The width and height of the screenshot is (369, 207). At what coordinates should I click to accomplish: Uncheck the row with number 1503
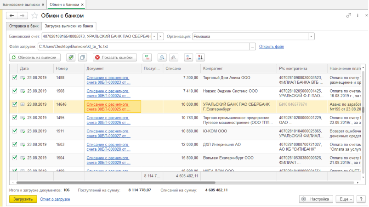point(15,144)
